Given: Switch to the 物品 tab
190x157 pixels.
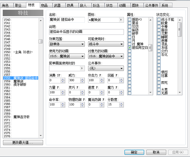Looking at the screenshot, I should pyautogui.click(x=46, y=5).
